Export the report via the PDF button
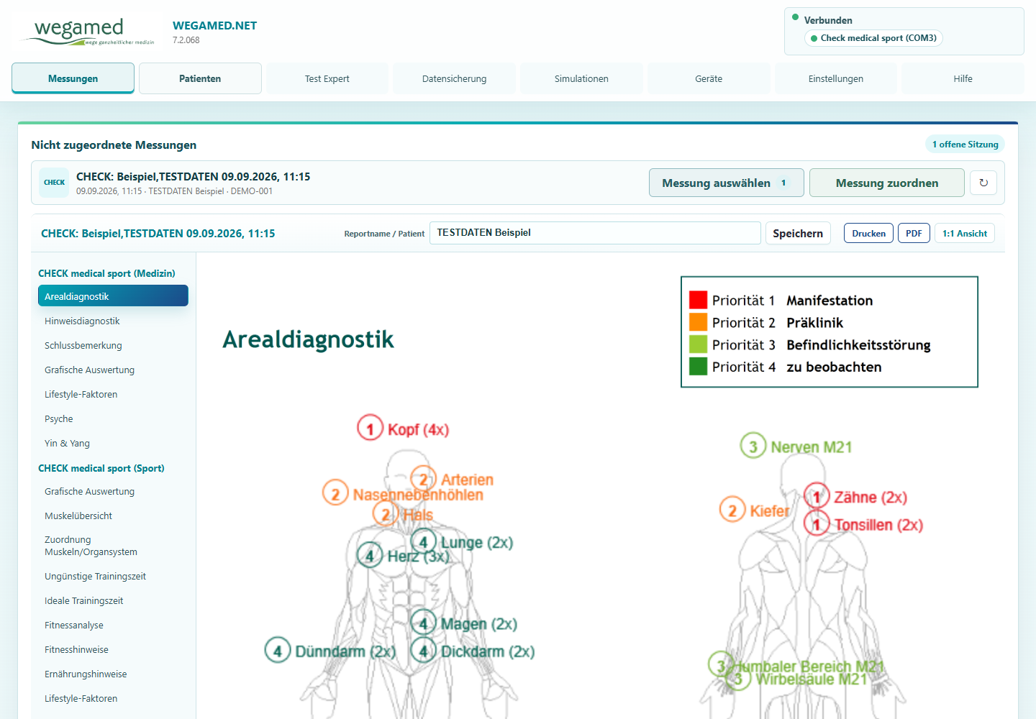The height and width of the screenshot is (719, 1036). point(914,233)
